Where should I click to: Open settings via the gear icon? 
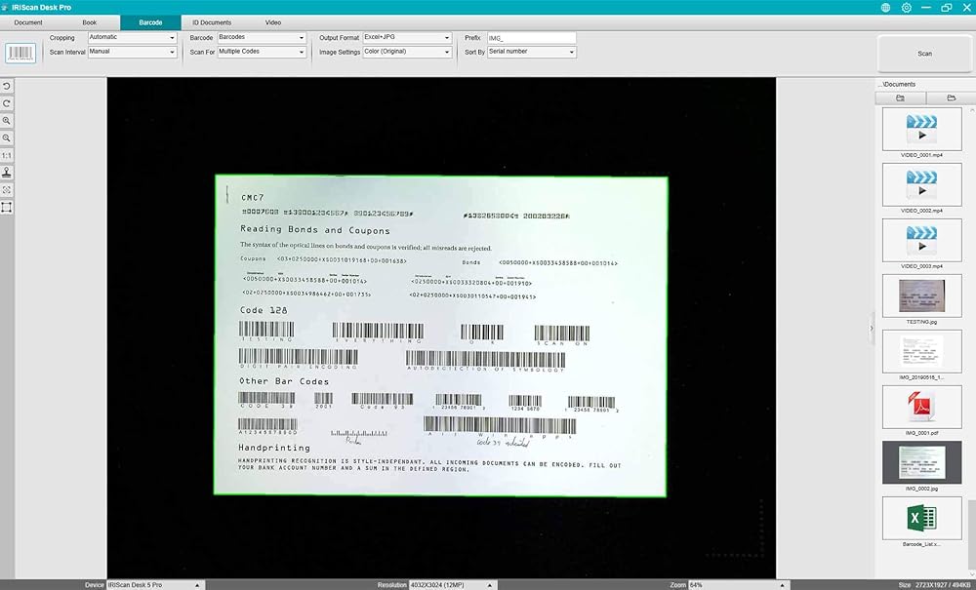click(907, 7)
